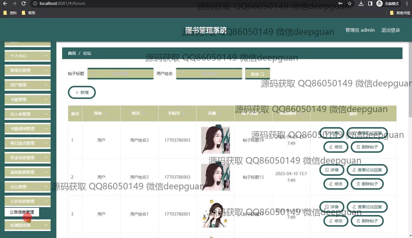View site information icon in address bar
The width and height of the screenshot is (412, 238).
35,4
